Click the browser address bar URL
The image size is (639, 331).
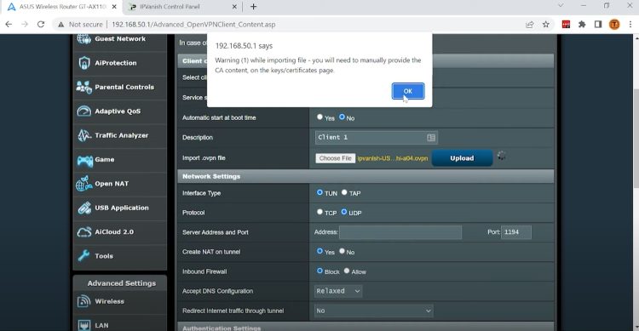click(193, 25)
